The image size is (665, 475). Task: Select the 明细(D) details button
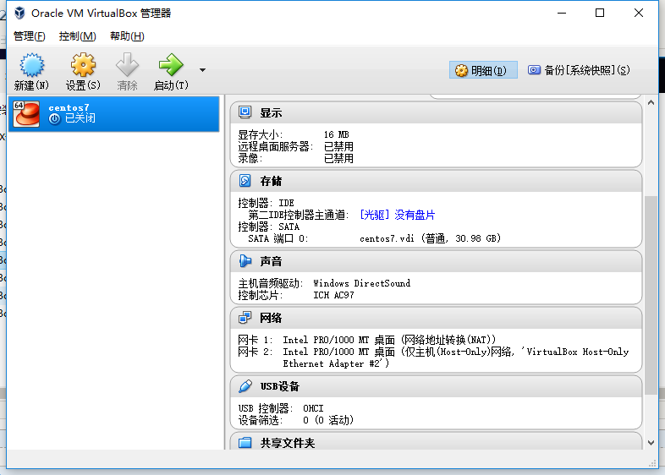click(483, 70)
